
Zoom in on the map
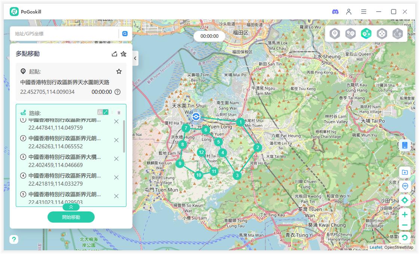[404, 214]
